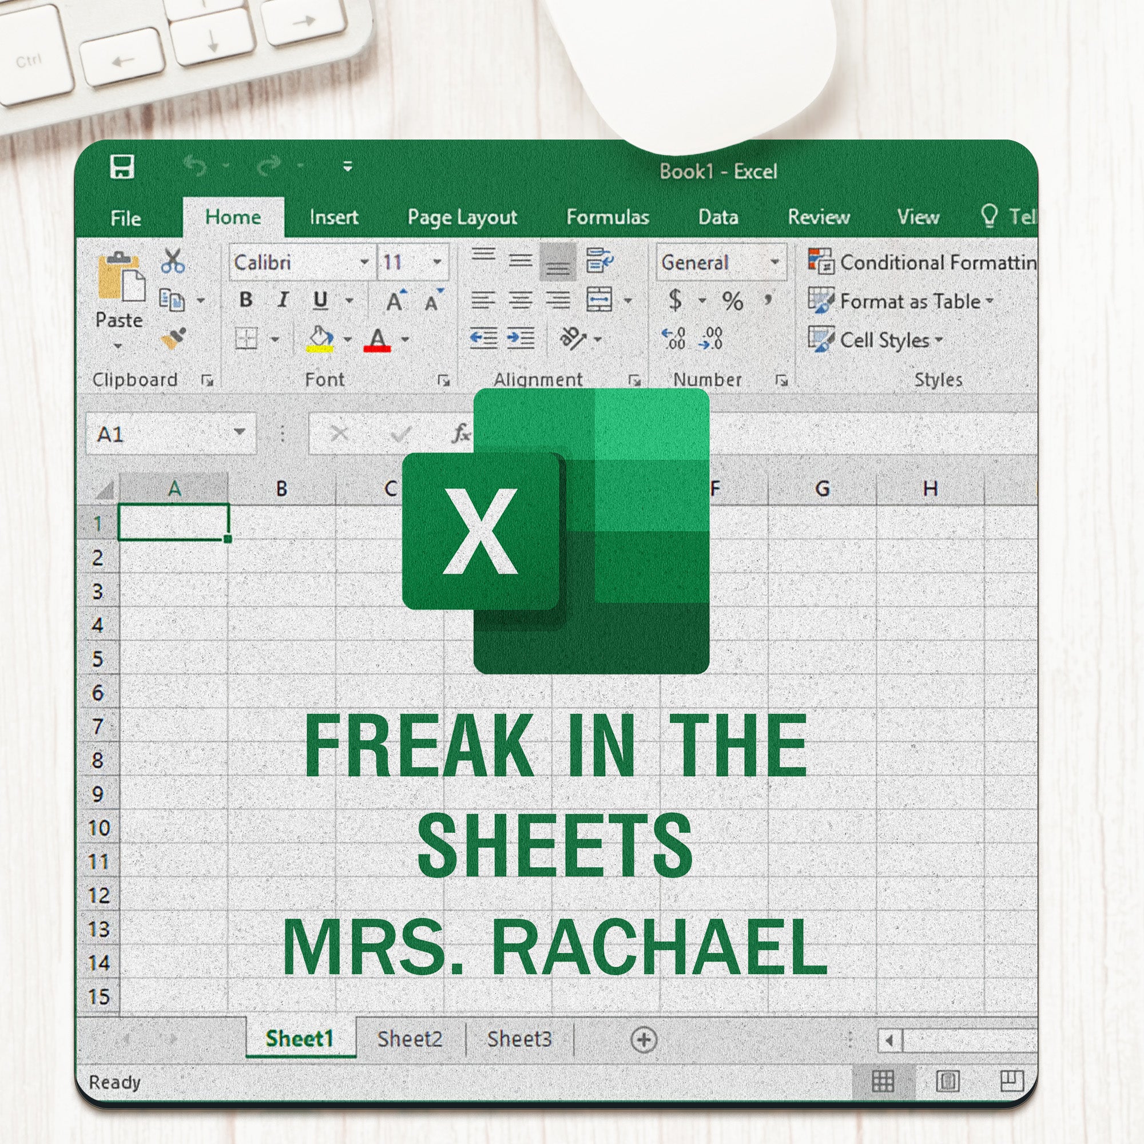
Task: Open Customize Quick Access Toolbar dropdown
Action: tap(348, 167)
